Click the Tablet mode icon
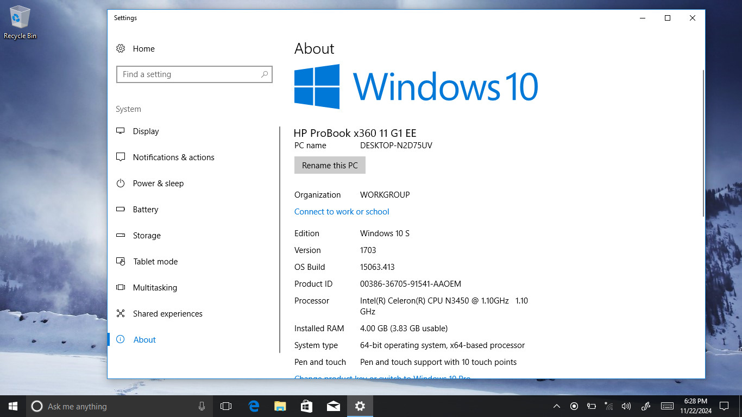 coord(121,261)
